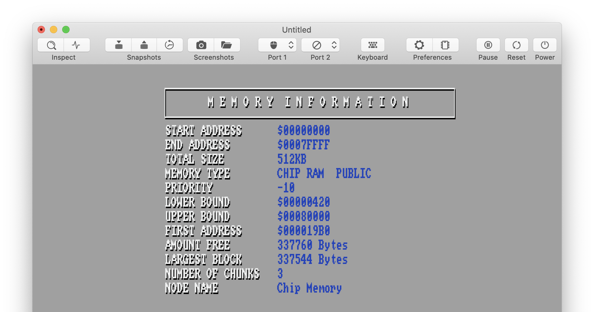Click the CHIP RAM memory type text
The height and width of the screenshot is (312, 596).
click(300, 173)
